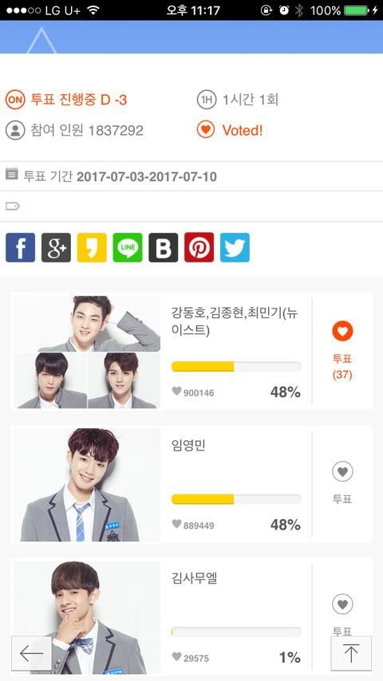Tap the Google Plus share icon
383x681 pixels.
click(56, 247)
